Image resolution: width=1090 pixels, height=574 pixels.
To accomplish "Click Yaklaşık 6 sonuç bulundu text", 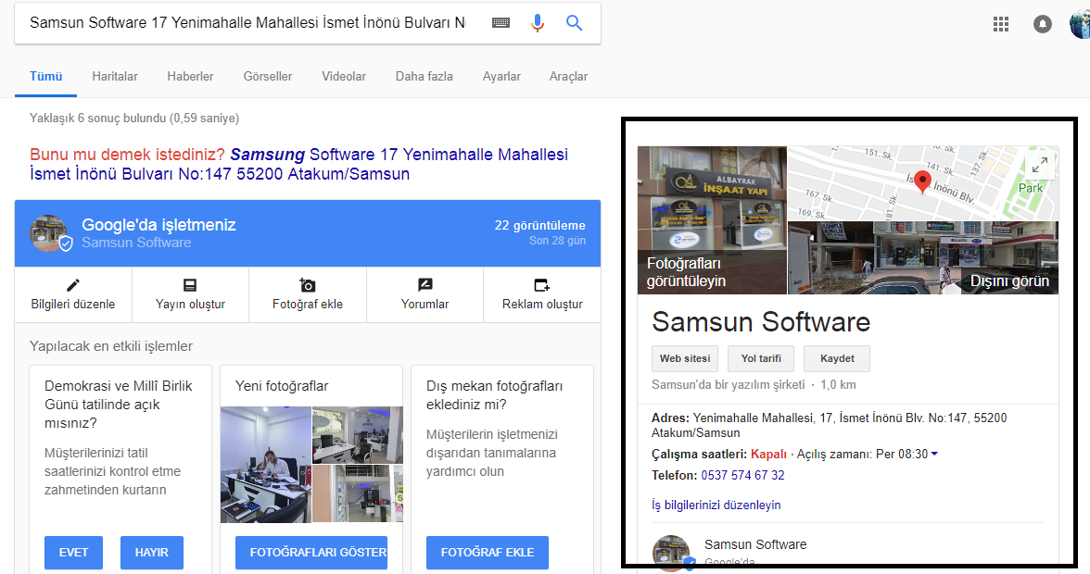I will (134, 118).
